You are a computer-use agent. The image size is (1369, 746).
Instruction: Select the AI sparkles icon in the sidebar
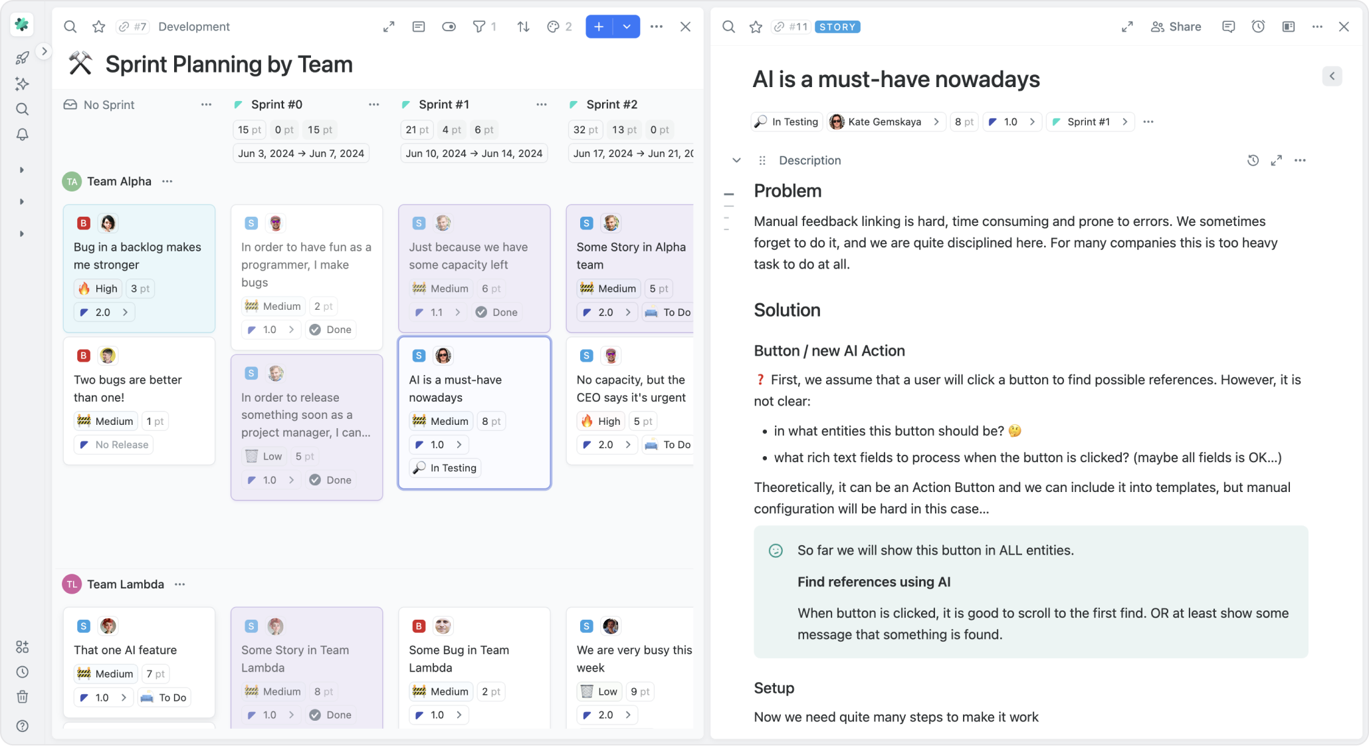pyautogui.click(x=22, y=84)
